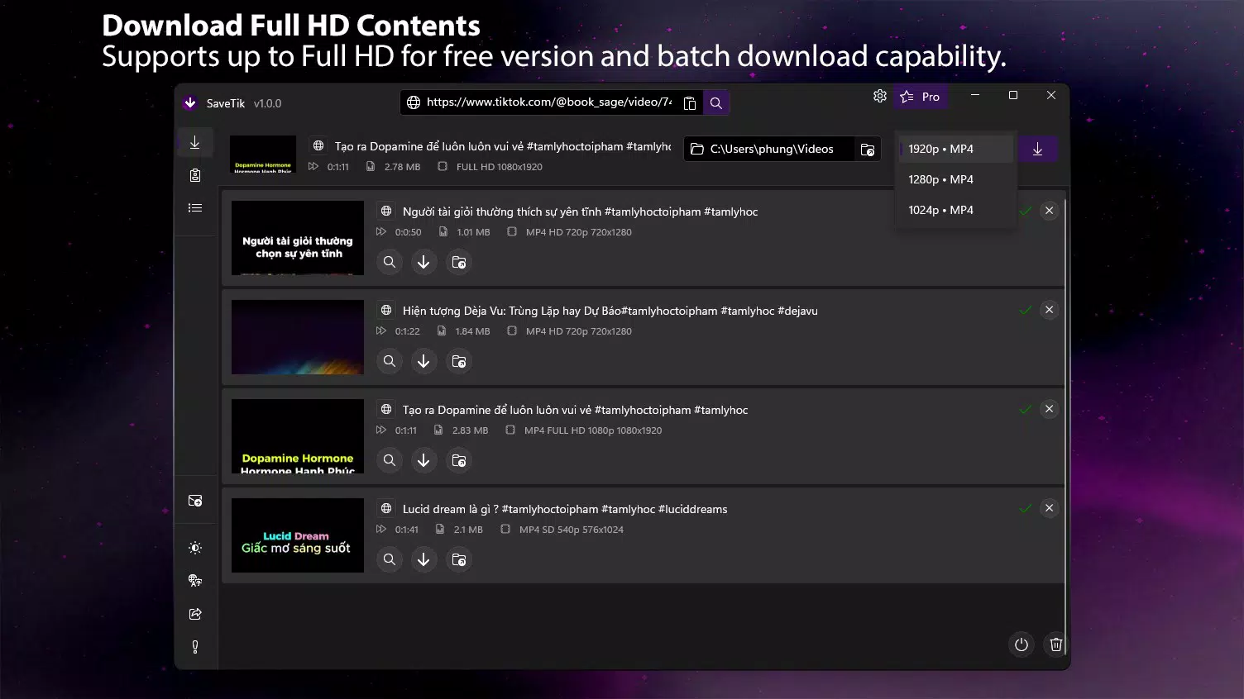Remove the 'Hiện tượng Dèja Vu' item

[x=1050, y=310]
